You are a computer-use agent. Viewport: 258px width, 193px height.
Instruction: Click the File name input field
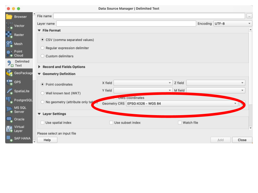(x=149, y=16)
